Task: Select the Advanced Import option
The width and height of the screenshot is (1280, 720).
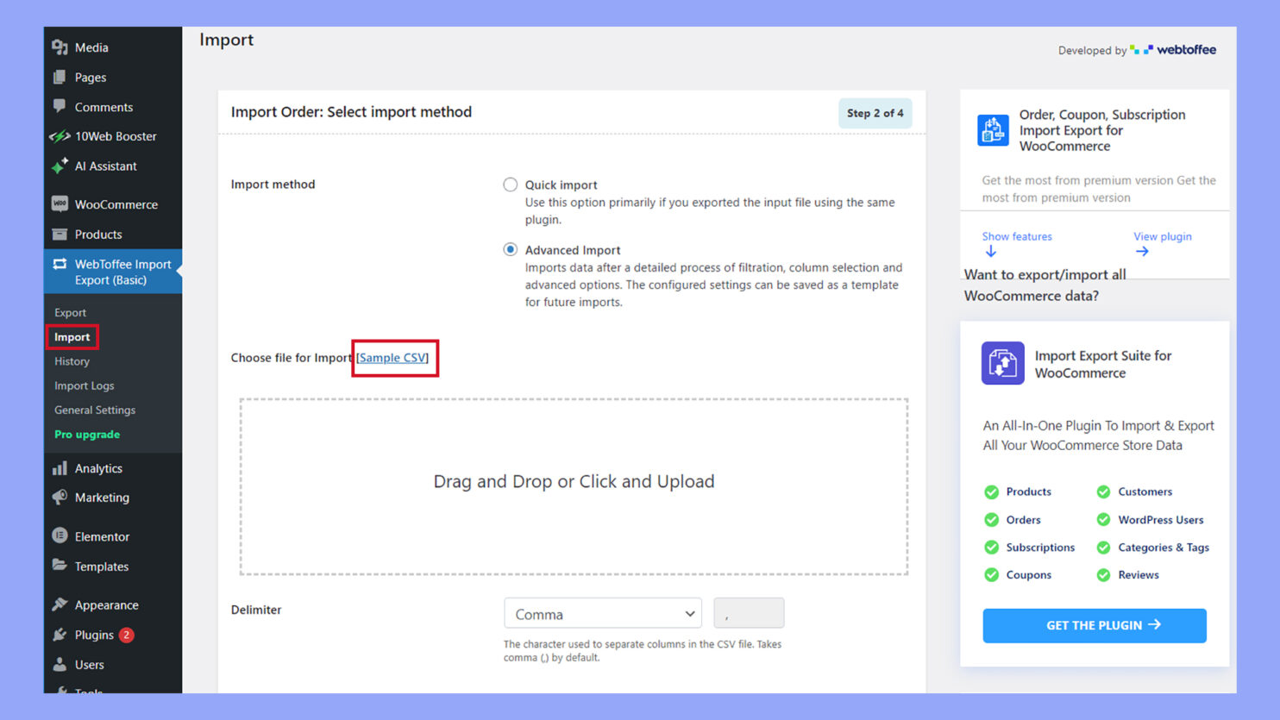Action: pyautogui.click(x=510, y=249)
